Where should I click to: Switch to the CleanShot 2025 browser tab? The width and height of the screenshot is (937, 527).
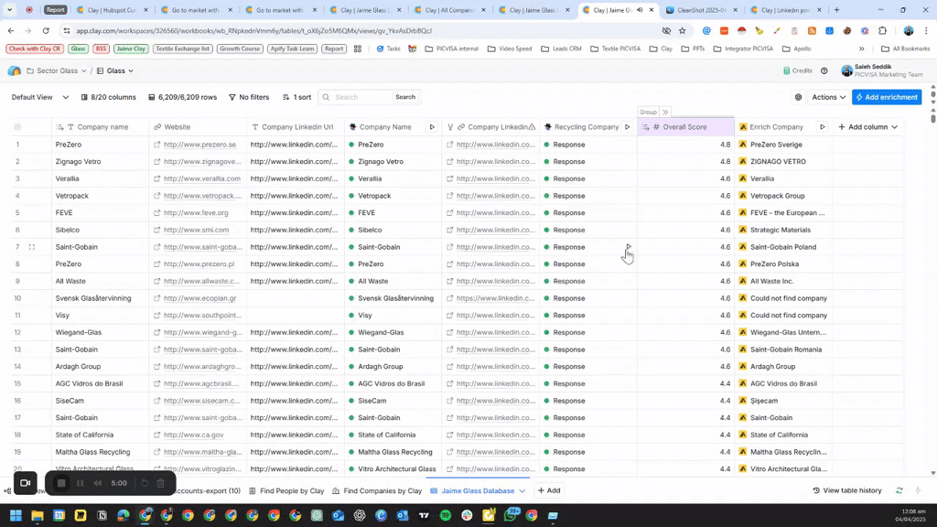coord(701,10)
